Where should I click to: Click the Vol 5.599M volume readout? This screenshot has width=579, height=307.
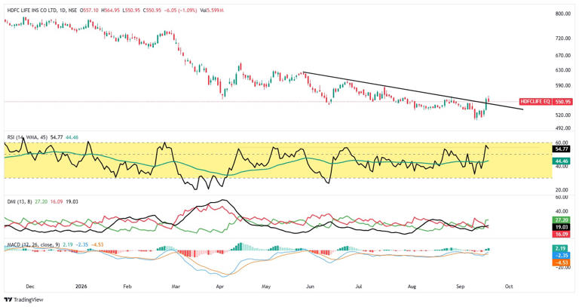[x=212, y=11]
